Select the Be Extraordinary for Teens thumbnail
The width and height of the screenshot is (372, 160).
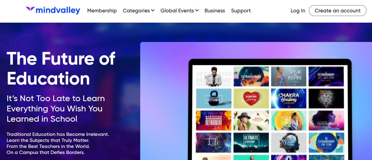[x=326, y=142]
